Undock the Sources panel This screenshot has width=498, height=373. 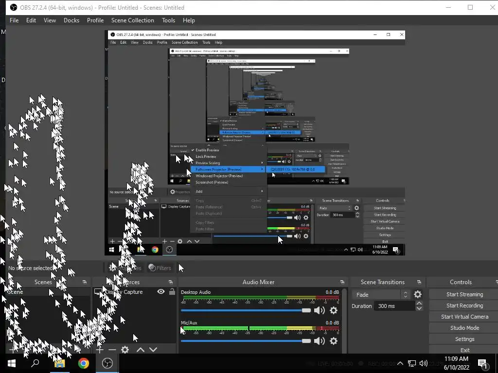(171, 282)
